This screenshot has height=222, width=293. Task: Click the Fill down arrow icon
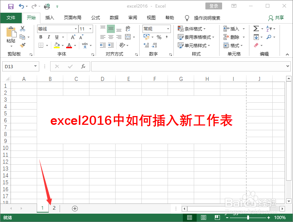(256, 37)
